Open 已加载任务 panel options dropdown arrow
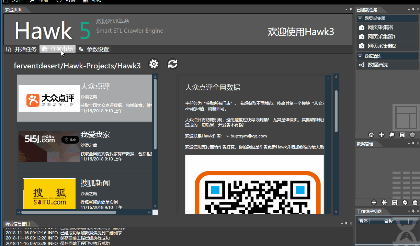 pyautogui.click(x=409, y=10)
